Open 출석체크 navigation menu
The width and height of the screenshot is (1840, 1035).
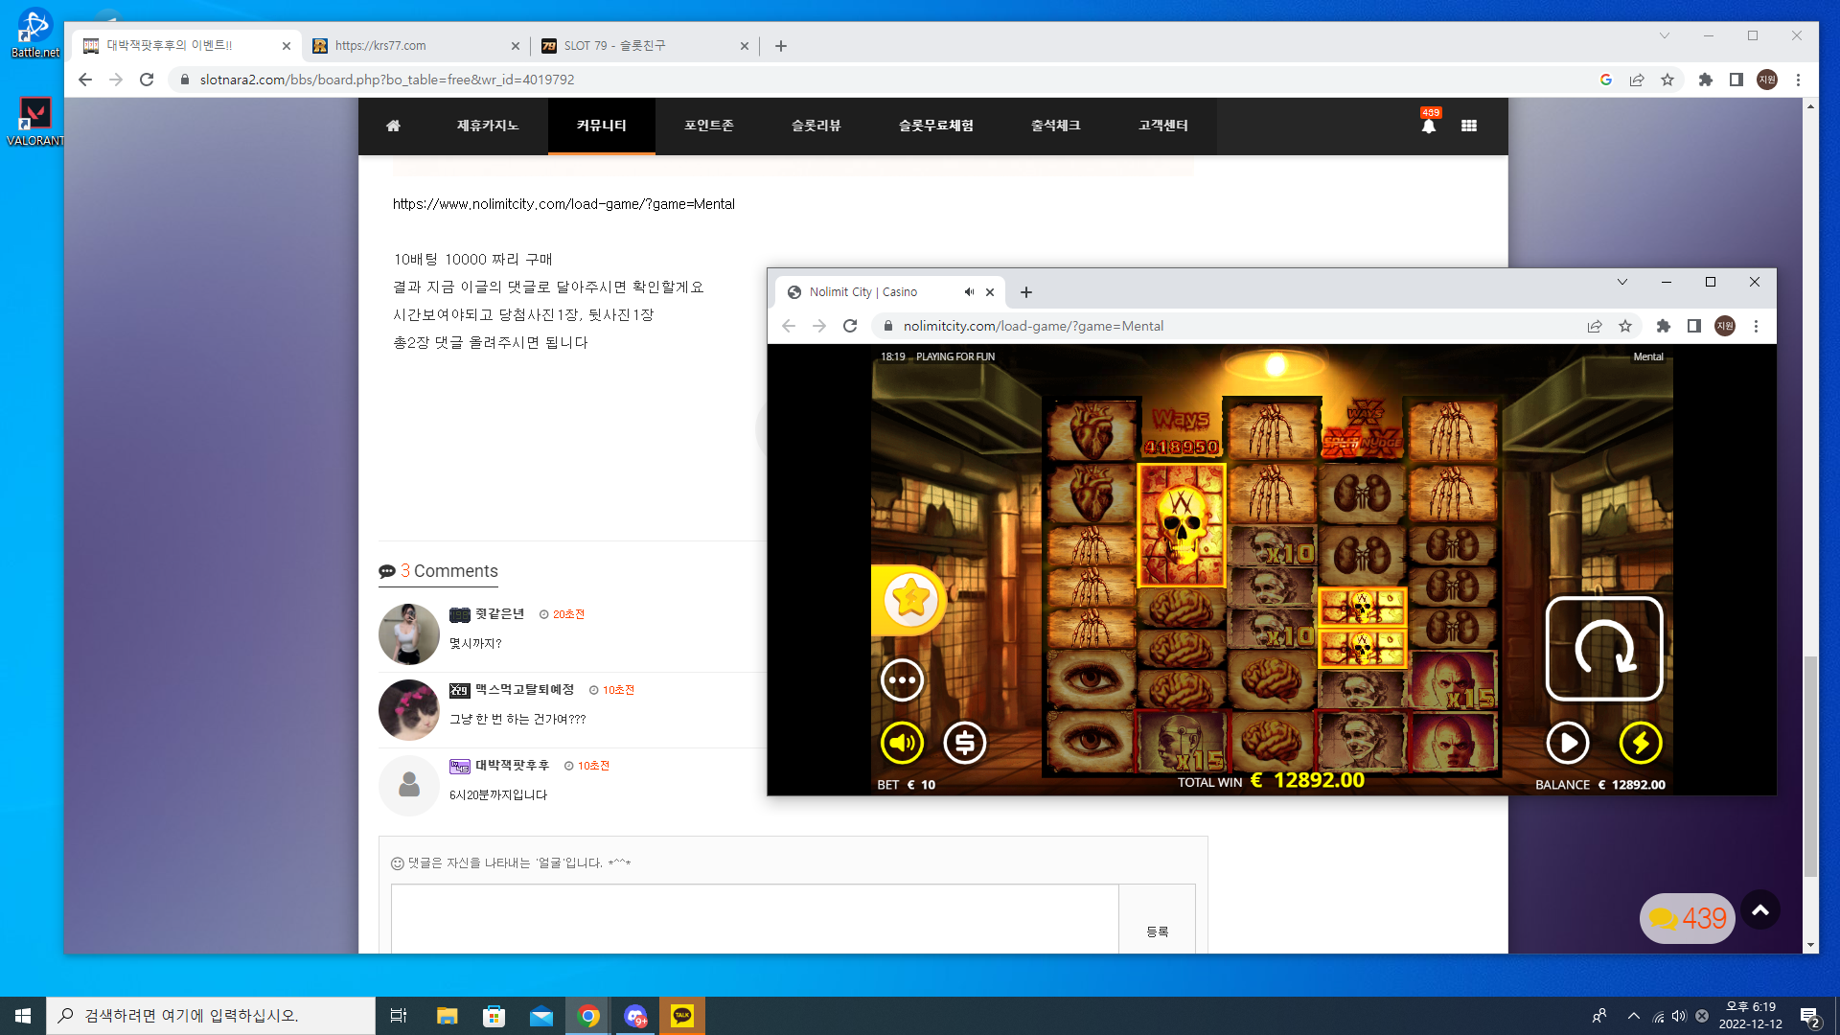(x=1056, y=126)
